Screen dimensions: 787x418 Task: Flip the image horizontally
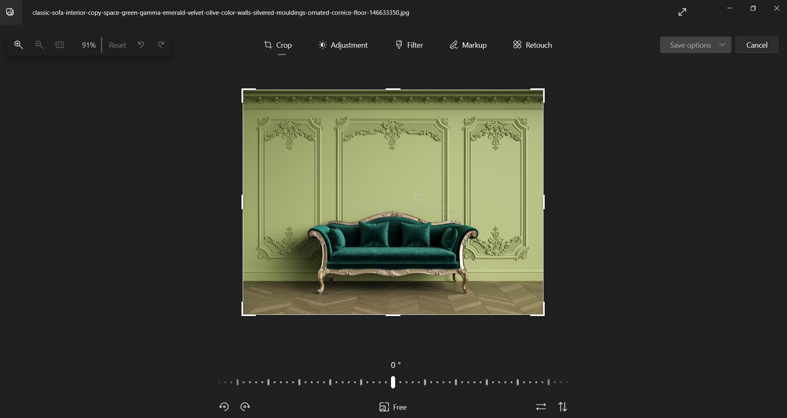(541, 406)
